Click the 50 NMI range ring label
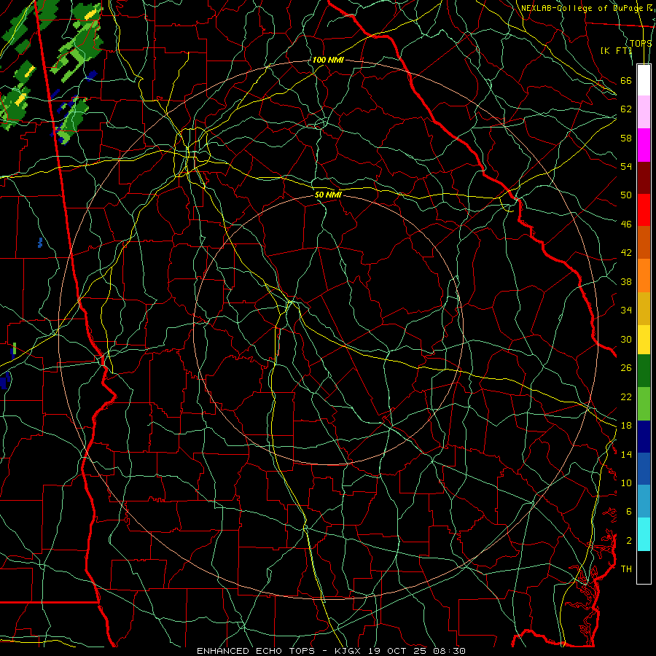The image size is (656, 656). [x=328, y=195]
